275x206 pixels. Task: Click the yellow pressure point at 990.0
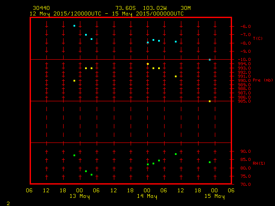[x=74, y=81]
